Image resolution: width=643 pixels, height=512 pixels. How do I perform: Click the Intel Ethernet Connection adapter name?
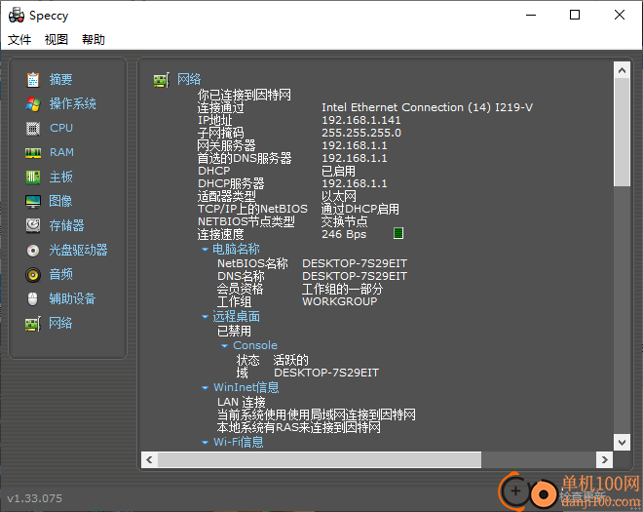tap(427, 107)
